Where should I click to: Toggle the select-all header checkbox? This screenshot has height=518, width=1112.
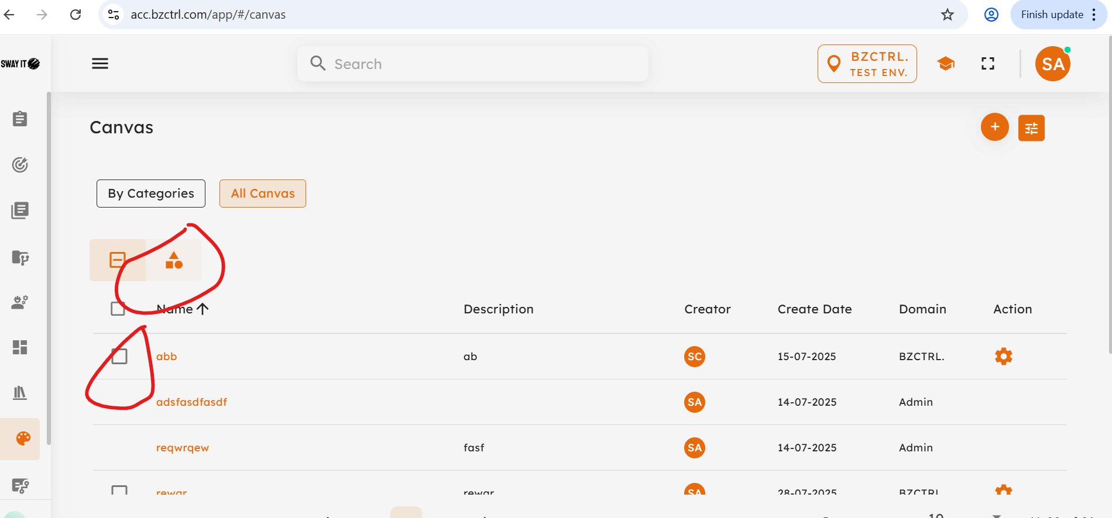pyautogui.click(x=118, y=309)
